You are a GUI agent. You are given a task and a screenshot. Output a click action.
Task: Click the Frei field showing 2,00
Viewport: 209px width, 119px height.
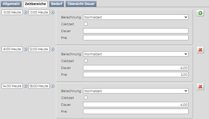(135, 75)
